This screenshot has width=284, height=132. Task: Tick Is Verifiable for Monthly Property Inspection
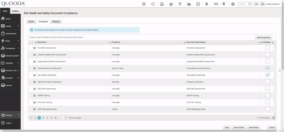click(267, 82)
